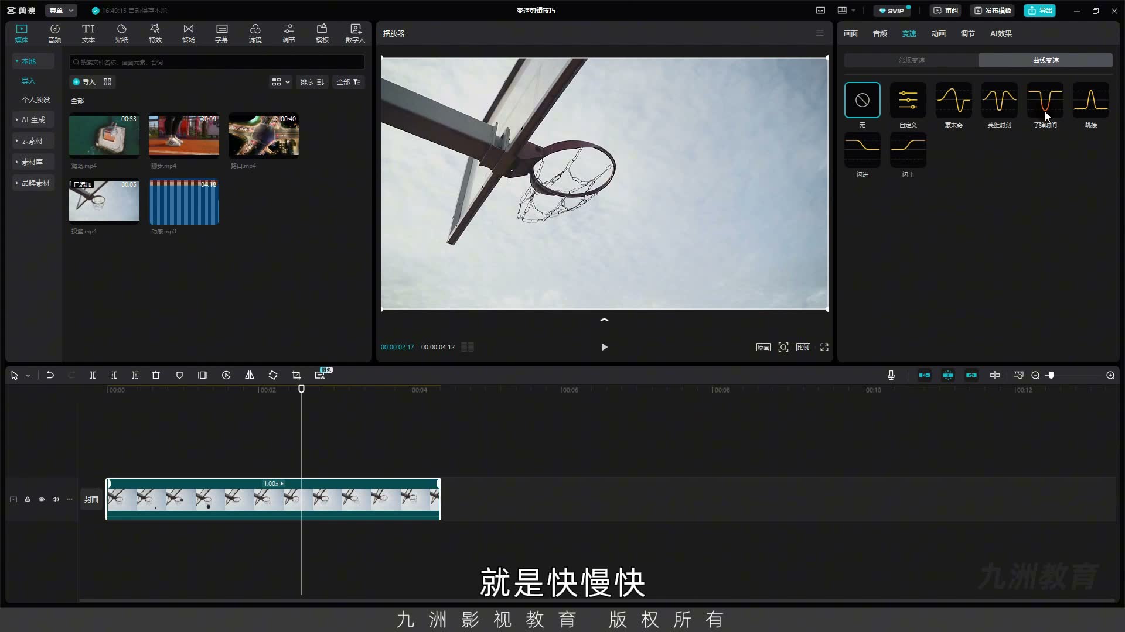
Task: Click the play button in player
Action: [605, 347]
